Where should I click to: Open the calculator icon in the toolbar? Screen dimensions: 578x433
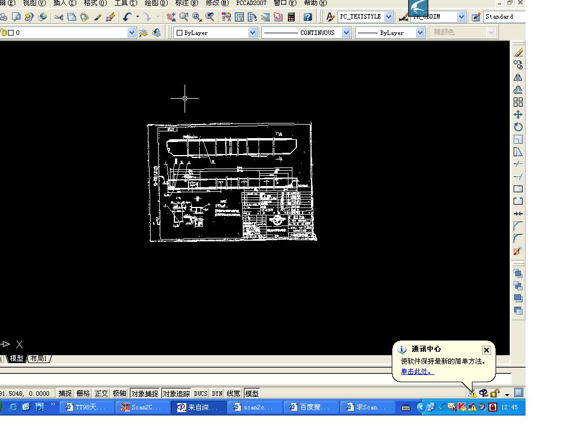tap(291, 17)
